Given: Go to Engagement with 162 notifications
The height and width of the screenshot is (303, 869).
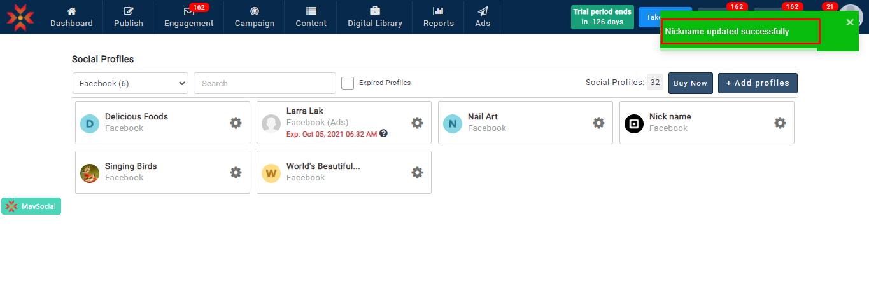Looking at the screenshot, I should (188, 17).
